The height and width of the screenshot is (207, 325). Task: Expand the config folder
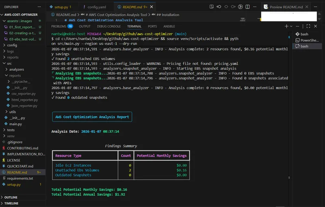coord(4,45)
